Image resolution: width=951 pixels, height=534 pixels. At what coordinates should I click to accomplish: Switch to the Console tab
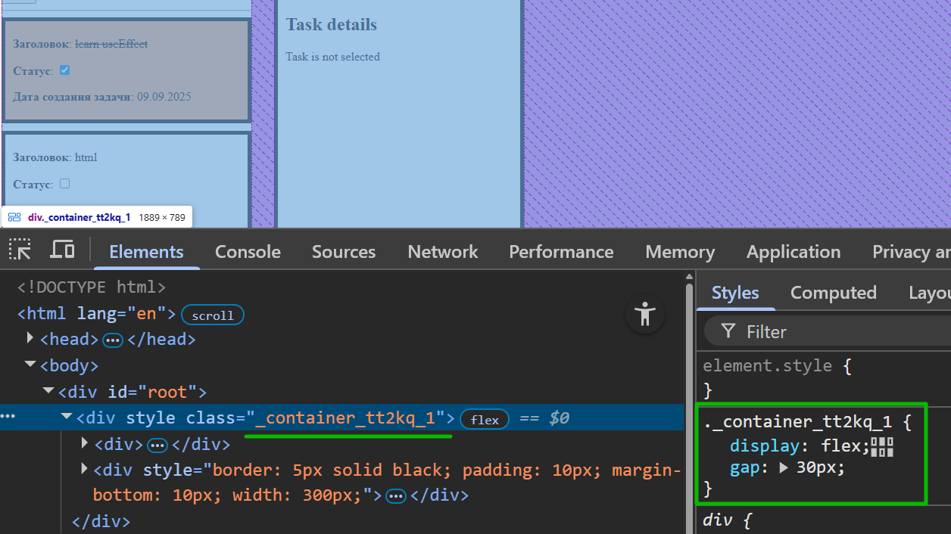click(248, 252)
